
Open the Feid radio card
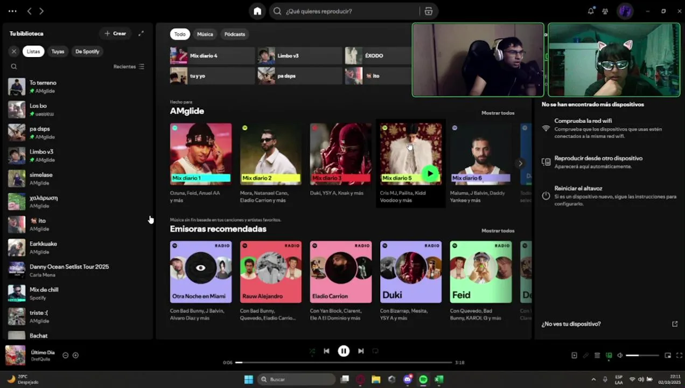(480, 272)
